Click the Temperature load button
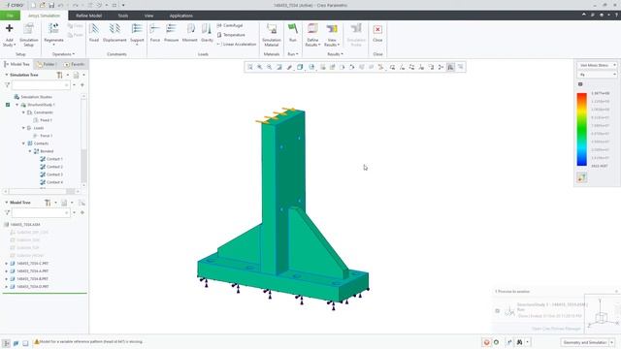 (231, 35)
